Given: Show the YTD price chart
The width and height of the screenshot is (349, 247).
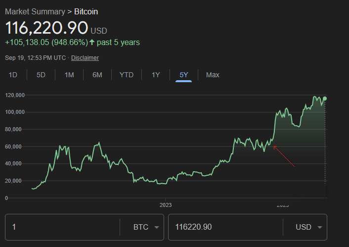Looking at the screenshot, I should click(127, 75).
